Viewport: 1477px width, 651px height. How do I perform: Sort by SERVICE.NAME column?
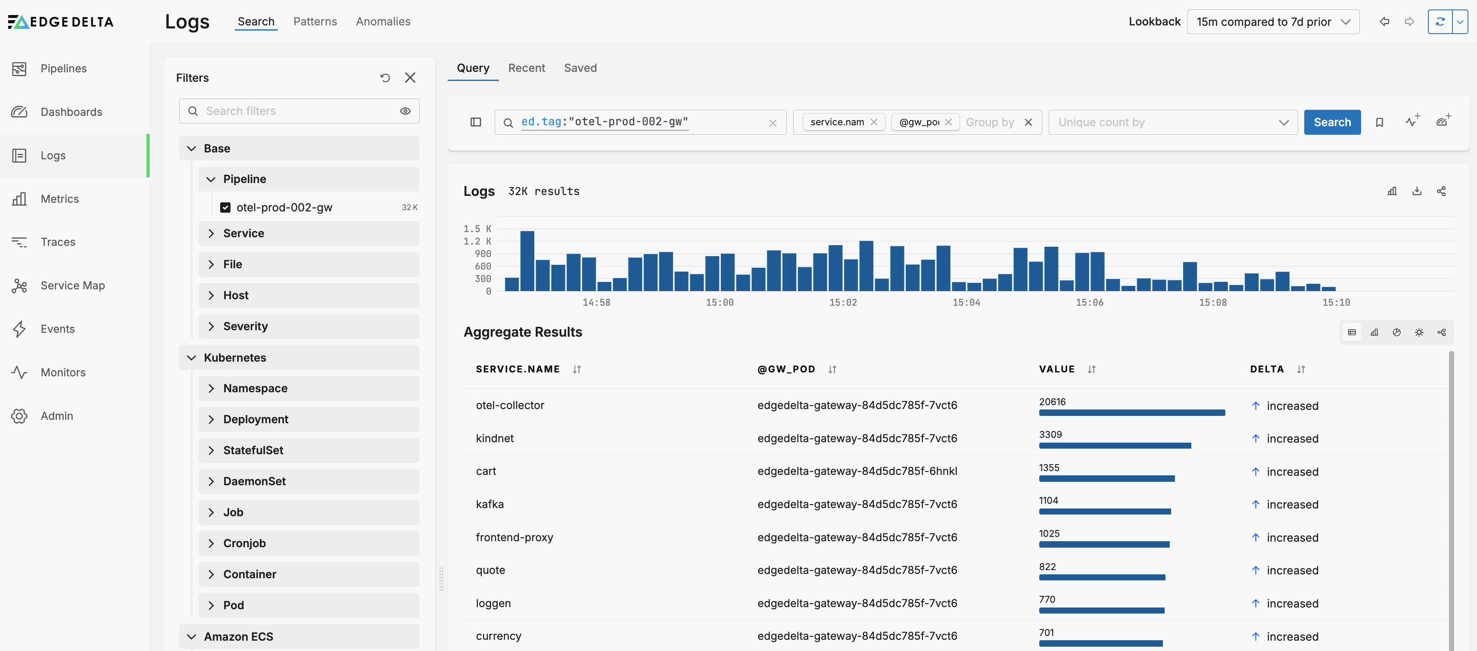pyautogui.click(x=577, y=369)
